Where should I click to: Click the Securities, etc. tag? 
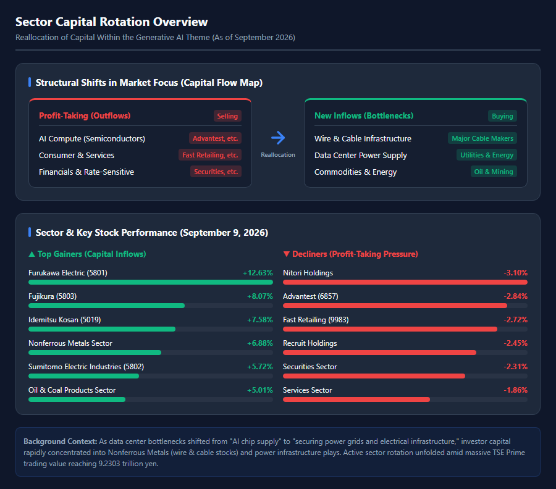tap(216, 172)
